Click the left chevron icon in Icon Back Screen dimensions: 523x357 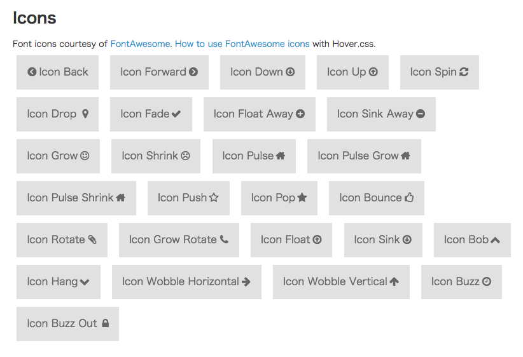click(32, 72)
